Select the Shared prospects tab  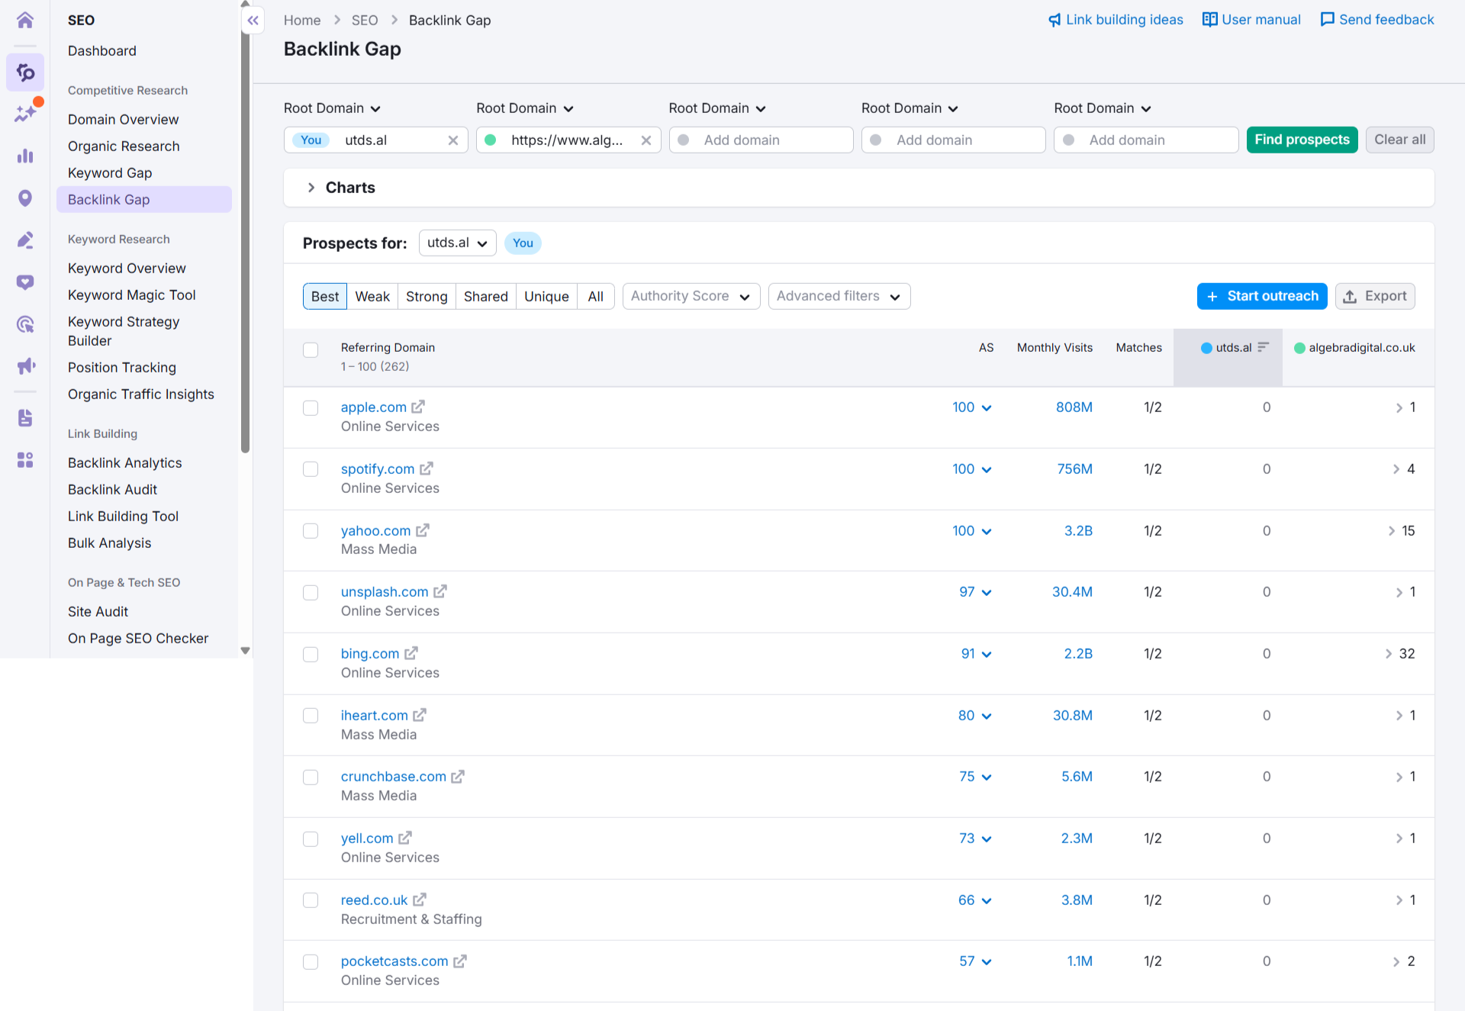point(486,296)
